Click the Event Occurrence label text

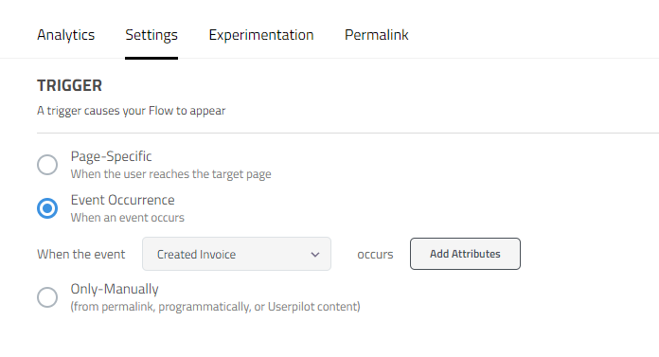123,200
